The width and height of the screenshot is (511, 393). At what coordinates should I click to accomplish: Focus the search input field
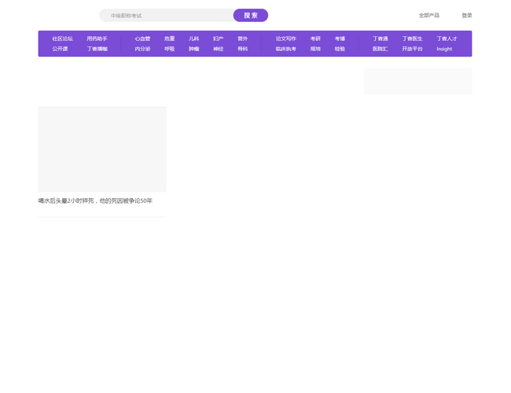pos(167,16)
